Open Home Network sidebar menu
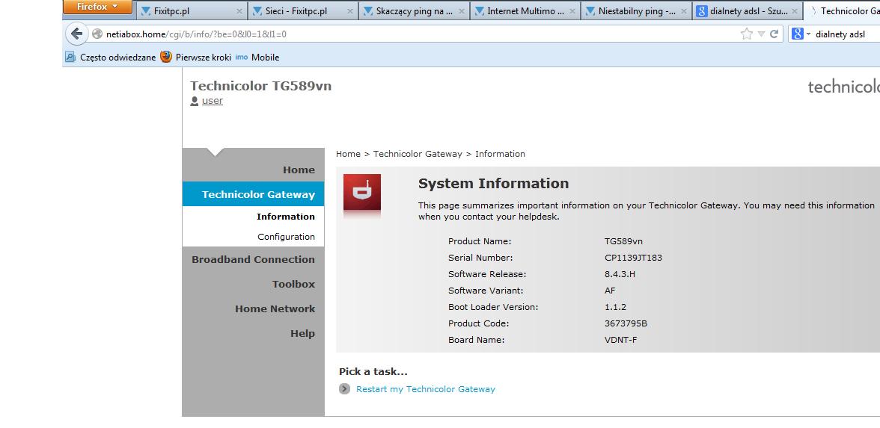This screenshot has width=880, height=428. pos(275,308)
